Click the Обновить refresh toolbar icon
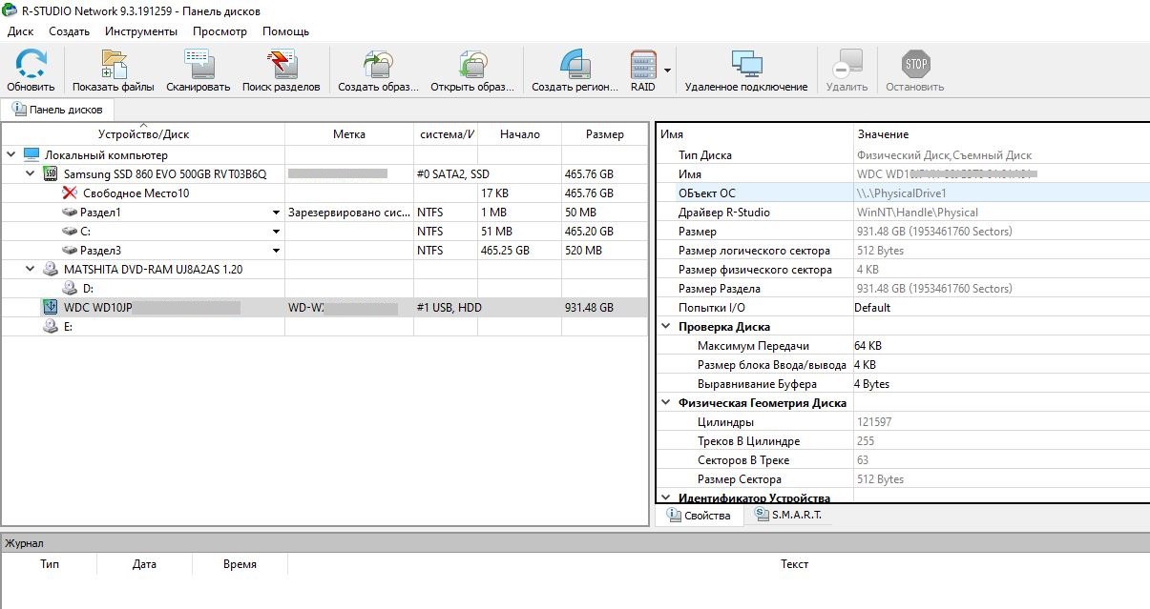The height and width of the screenshot is (609, 1150). click(x=31, y=64)
